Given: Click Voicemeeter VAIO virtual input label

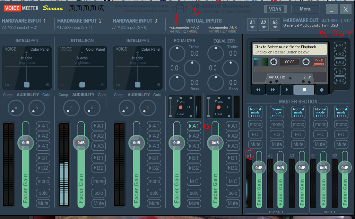Looking at the screenshot, I should tap(184, 27).
